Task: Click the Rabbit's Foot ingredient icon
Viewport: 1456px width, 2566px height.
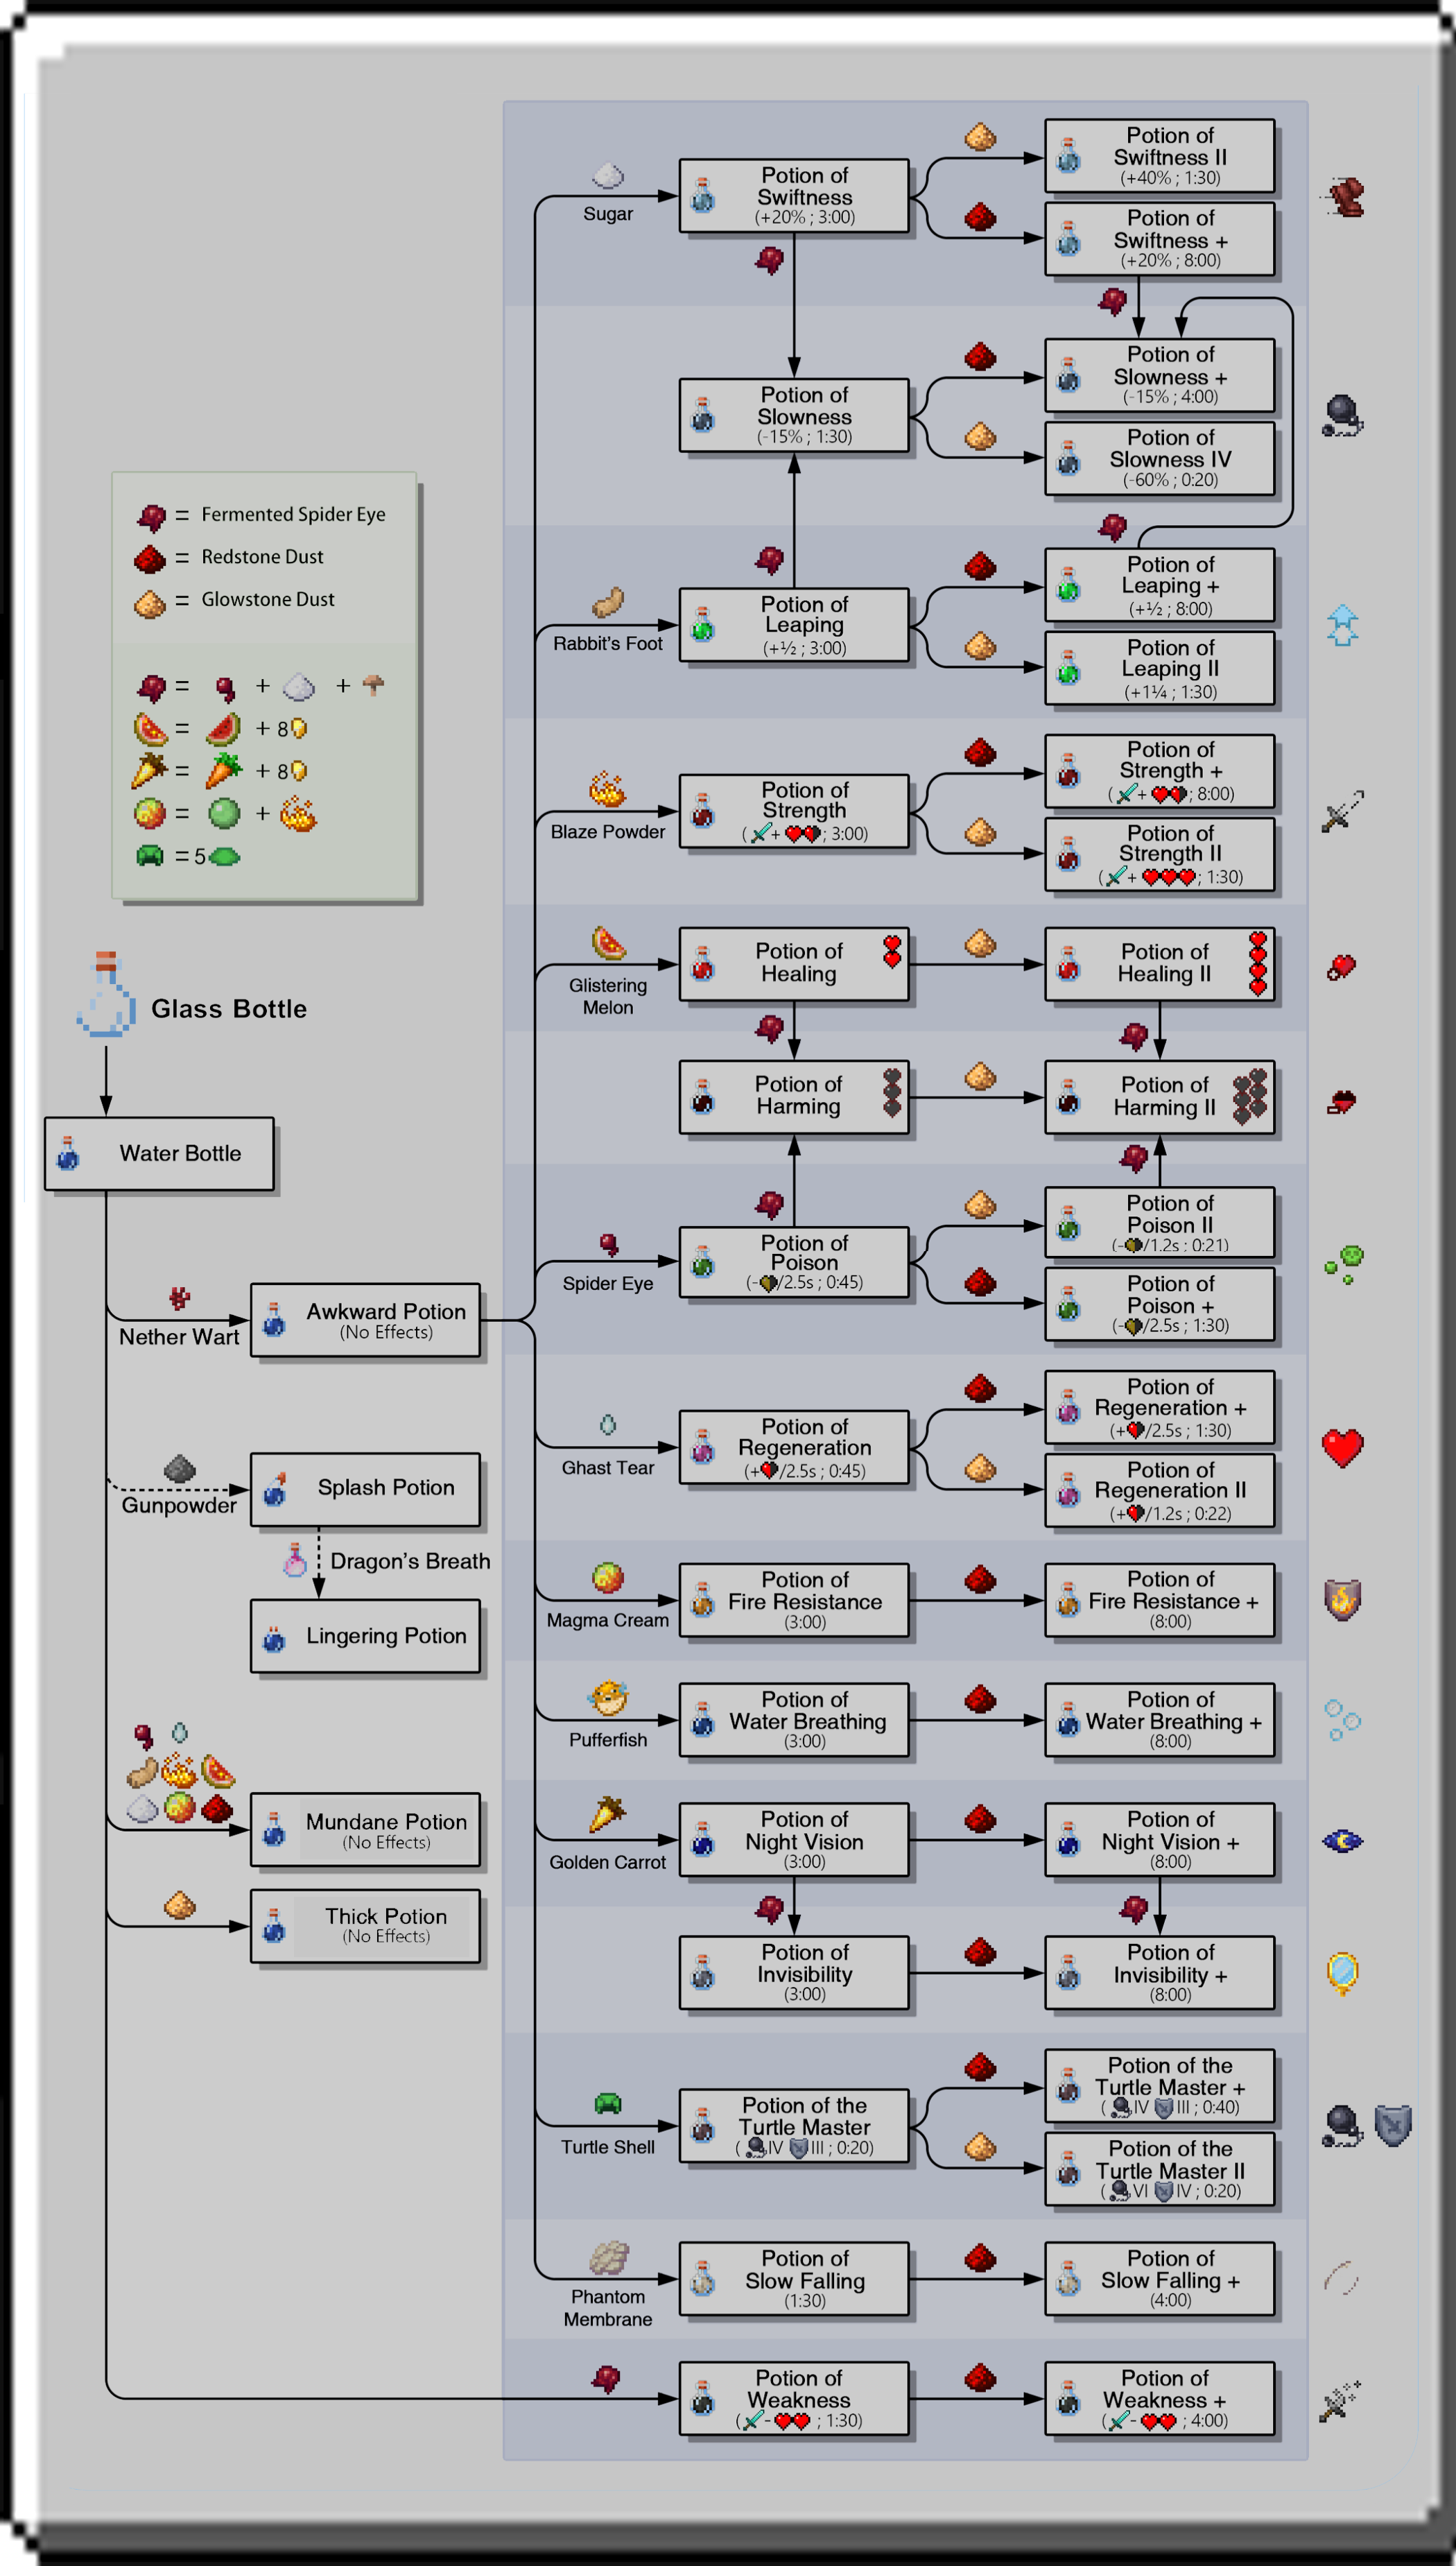Action: (608, 603)
